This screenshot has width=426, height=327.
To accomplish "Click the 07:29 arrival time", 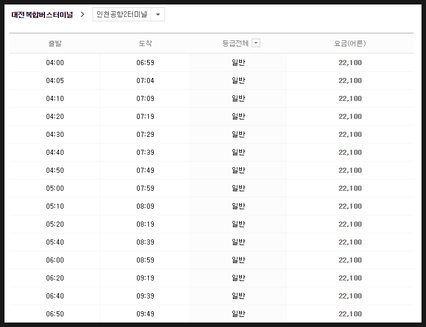I will tap(145, 135).
